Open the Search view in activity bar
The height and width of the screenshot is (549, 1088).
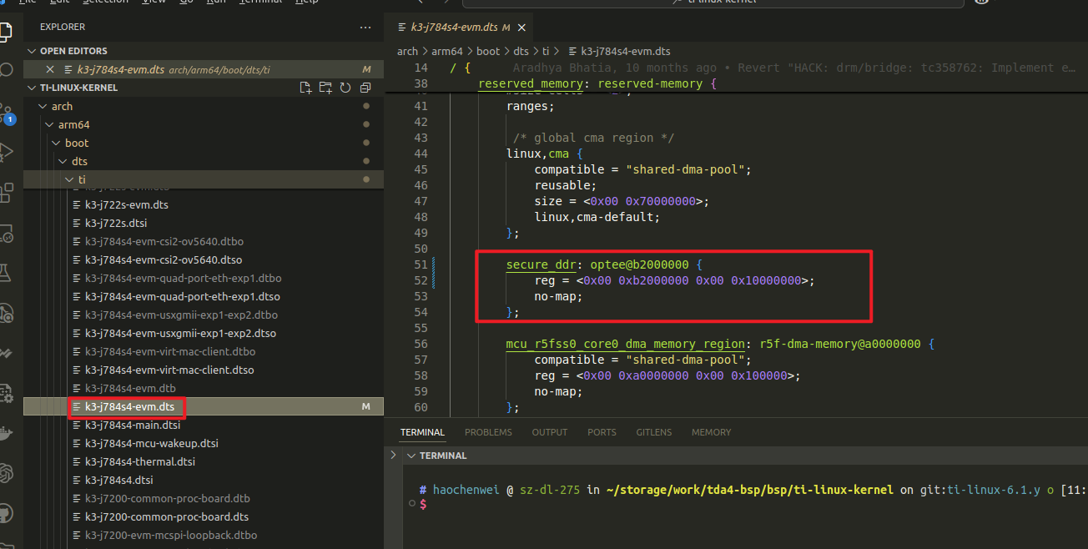click(x=7, y=70)
